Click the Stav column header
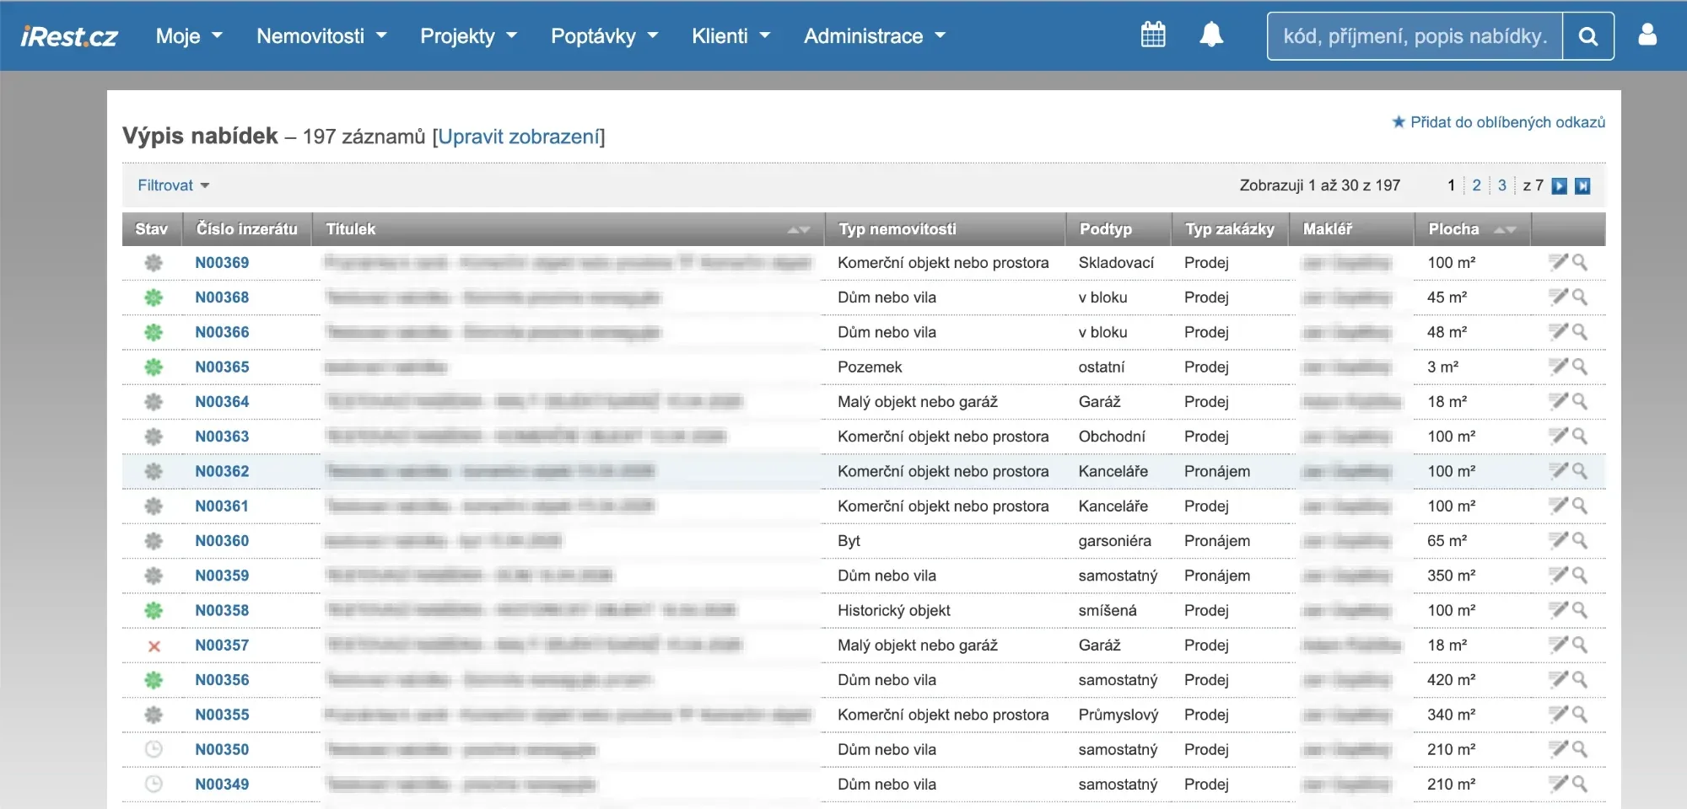 [152, 229]
